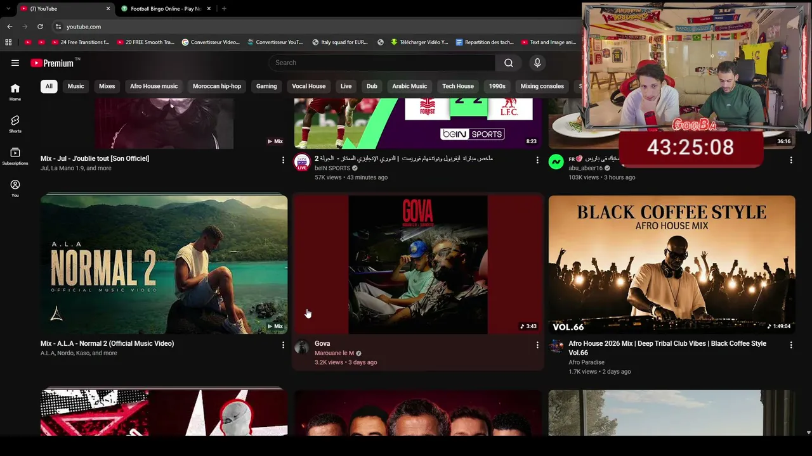Open the tab search dropdown arrow

click(x=8, y=9)
